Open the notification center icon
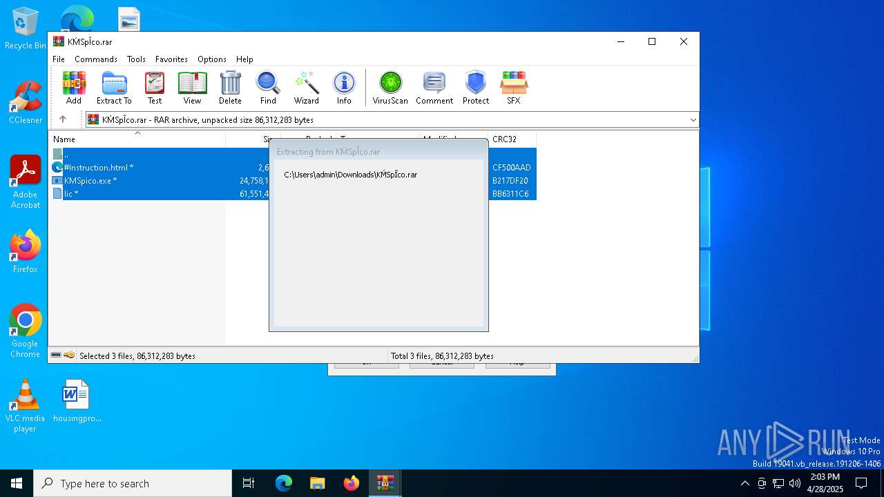884x497 pixels. pos(861,483)
